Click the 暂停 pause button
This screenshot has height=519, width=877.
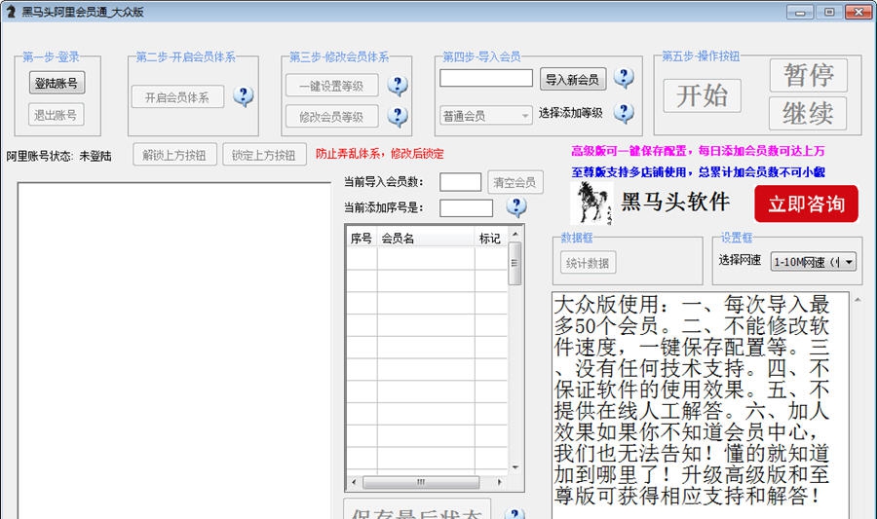808,75
